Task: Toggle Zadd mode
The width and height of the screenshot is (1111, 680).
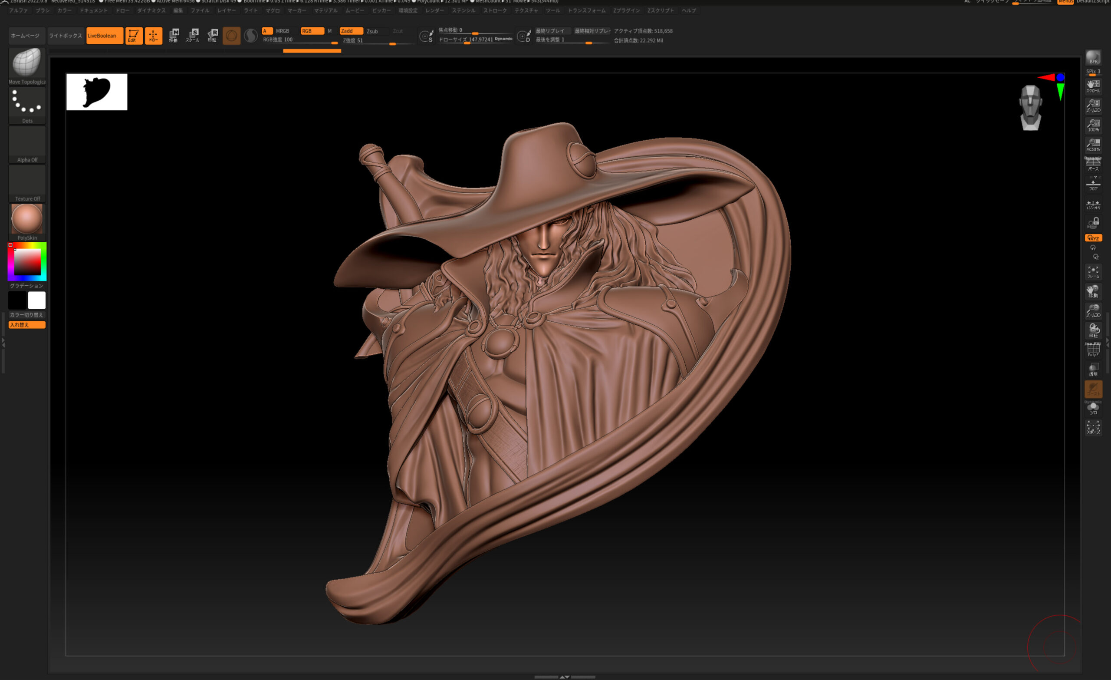Action: coord(351,31)
